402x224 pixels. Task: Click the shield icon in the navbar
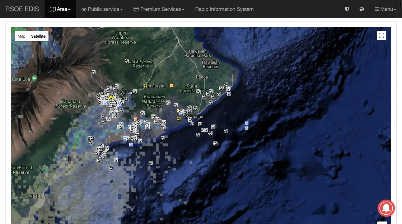coord(347,9)
